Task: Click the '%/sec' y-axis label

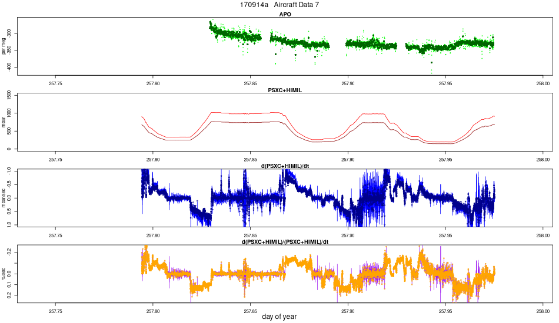Action: click(4, 274)
